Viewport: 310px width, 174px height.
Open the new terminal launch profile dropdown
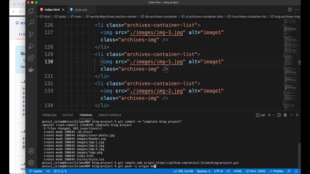click(x=273, y=115)
